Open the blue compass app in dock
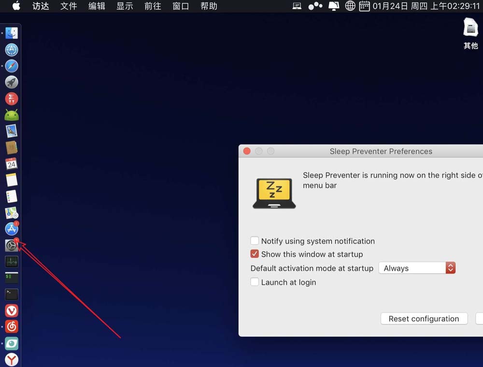Image resolution: width=483 pixels, height=367 pixels. click(12, 50)
